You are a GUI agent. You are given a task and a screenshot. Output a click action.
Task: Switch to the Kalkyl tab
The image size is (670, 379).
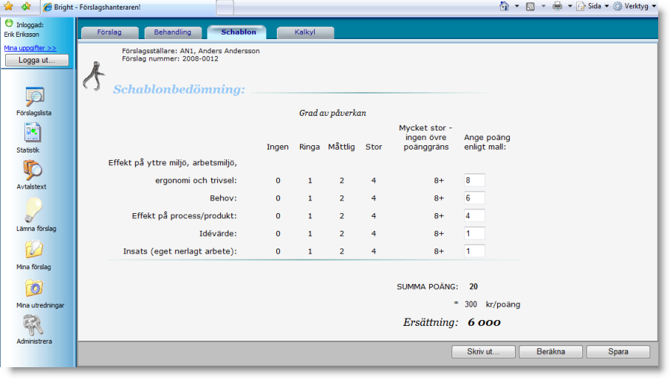[x=305, y=32]
